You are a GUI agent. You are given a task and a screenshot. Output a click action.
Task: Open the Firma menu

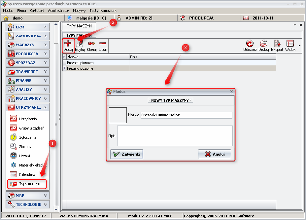coord(21,11)
